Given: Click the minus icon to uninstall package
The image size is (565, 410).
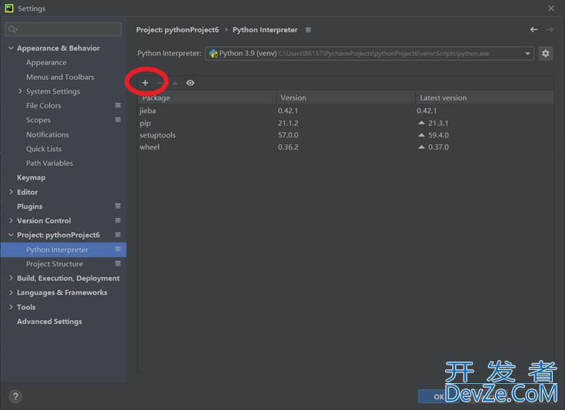Looking at the screenshot, I should (x=160, y=83).
